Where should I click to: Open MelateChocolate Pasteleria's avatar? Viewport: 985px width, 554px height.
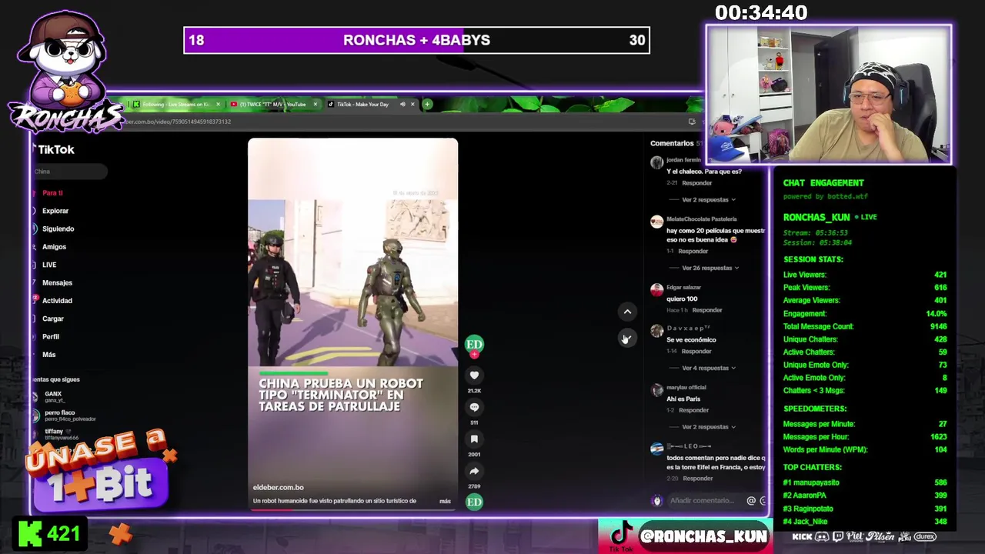pos(656,222)
